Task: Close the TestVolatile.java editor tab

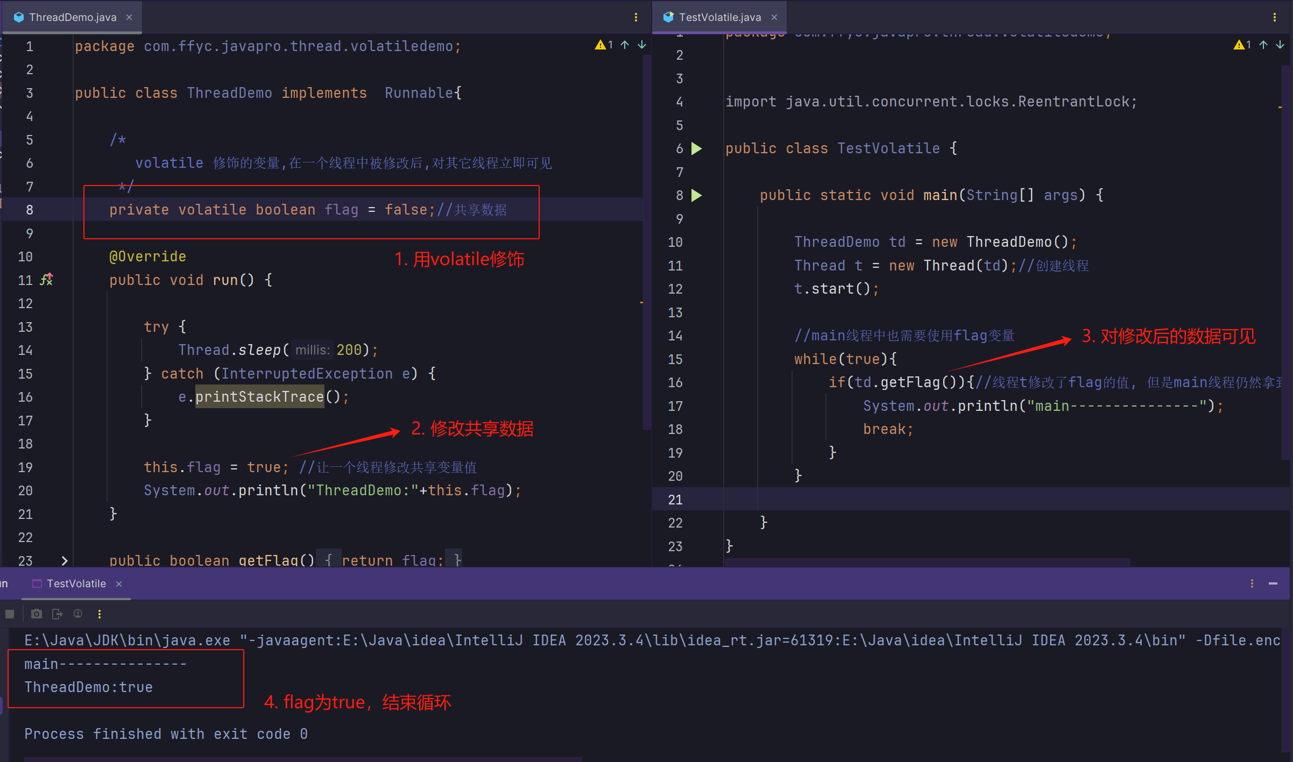Action: pyautogui.click(x=774, y=17)
